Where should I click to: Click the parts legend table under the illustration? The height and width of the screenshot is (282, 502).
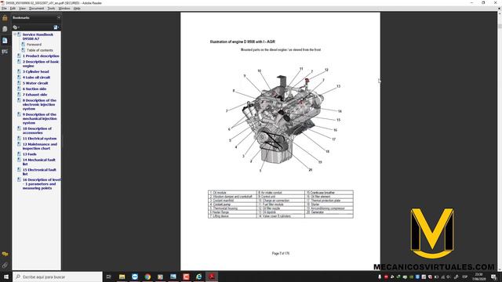281,204
